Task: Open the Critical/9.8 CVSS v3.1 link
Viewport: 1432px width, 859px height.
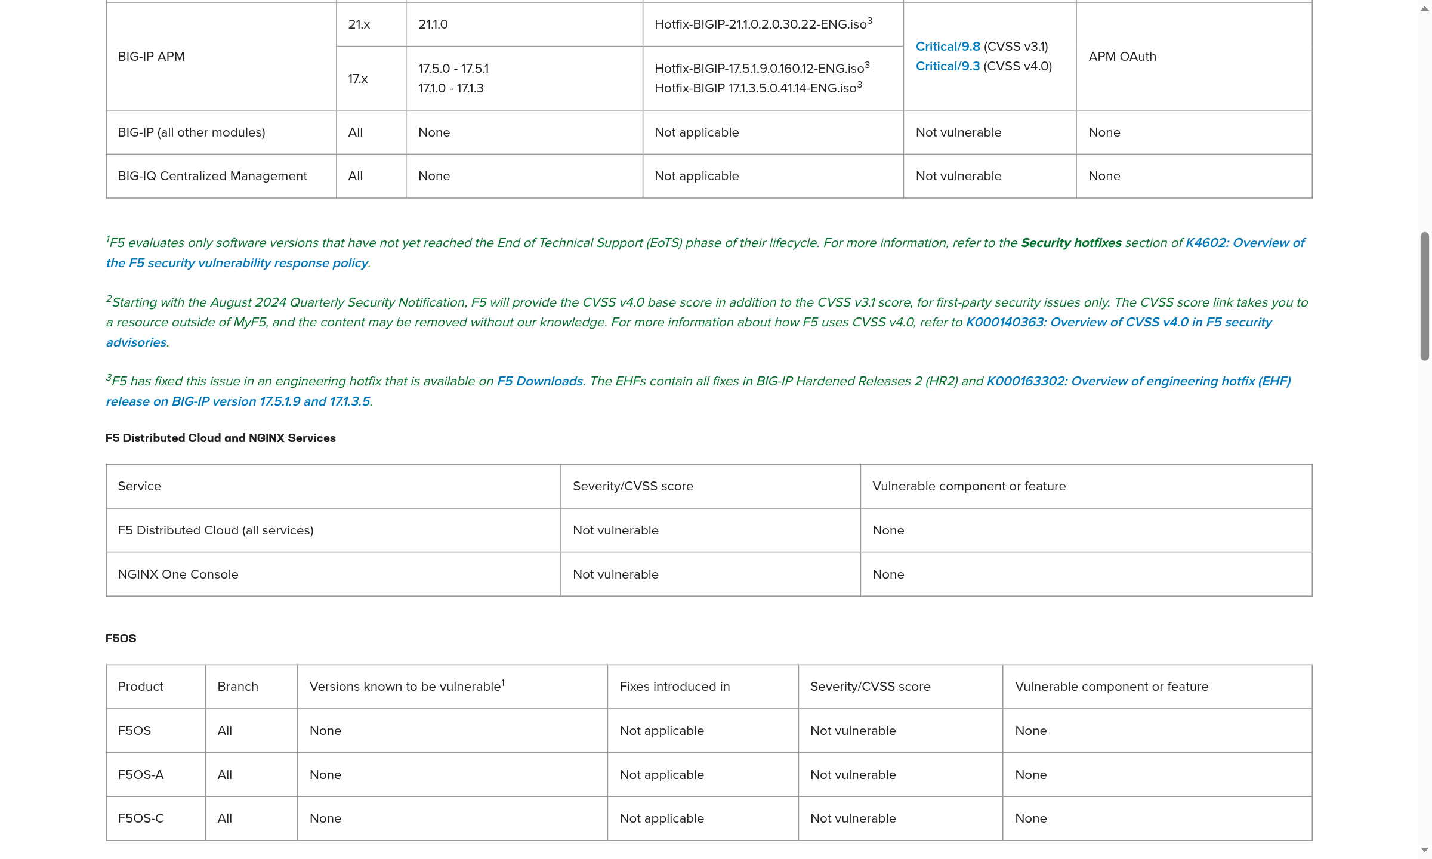Action: 948,47
